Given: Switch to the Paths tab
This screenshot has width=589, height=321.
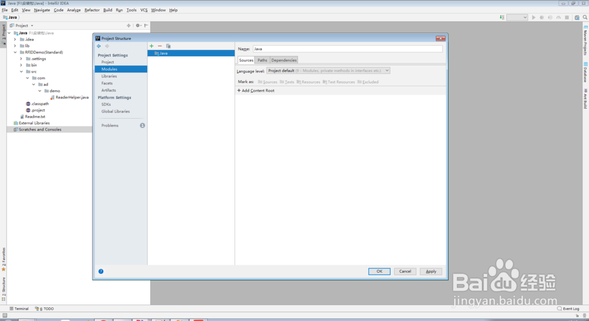Looking at the screenshot, I should point(262,60).
